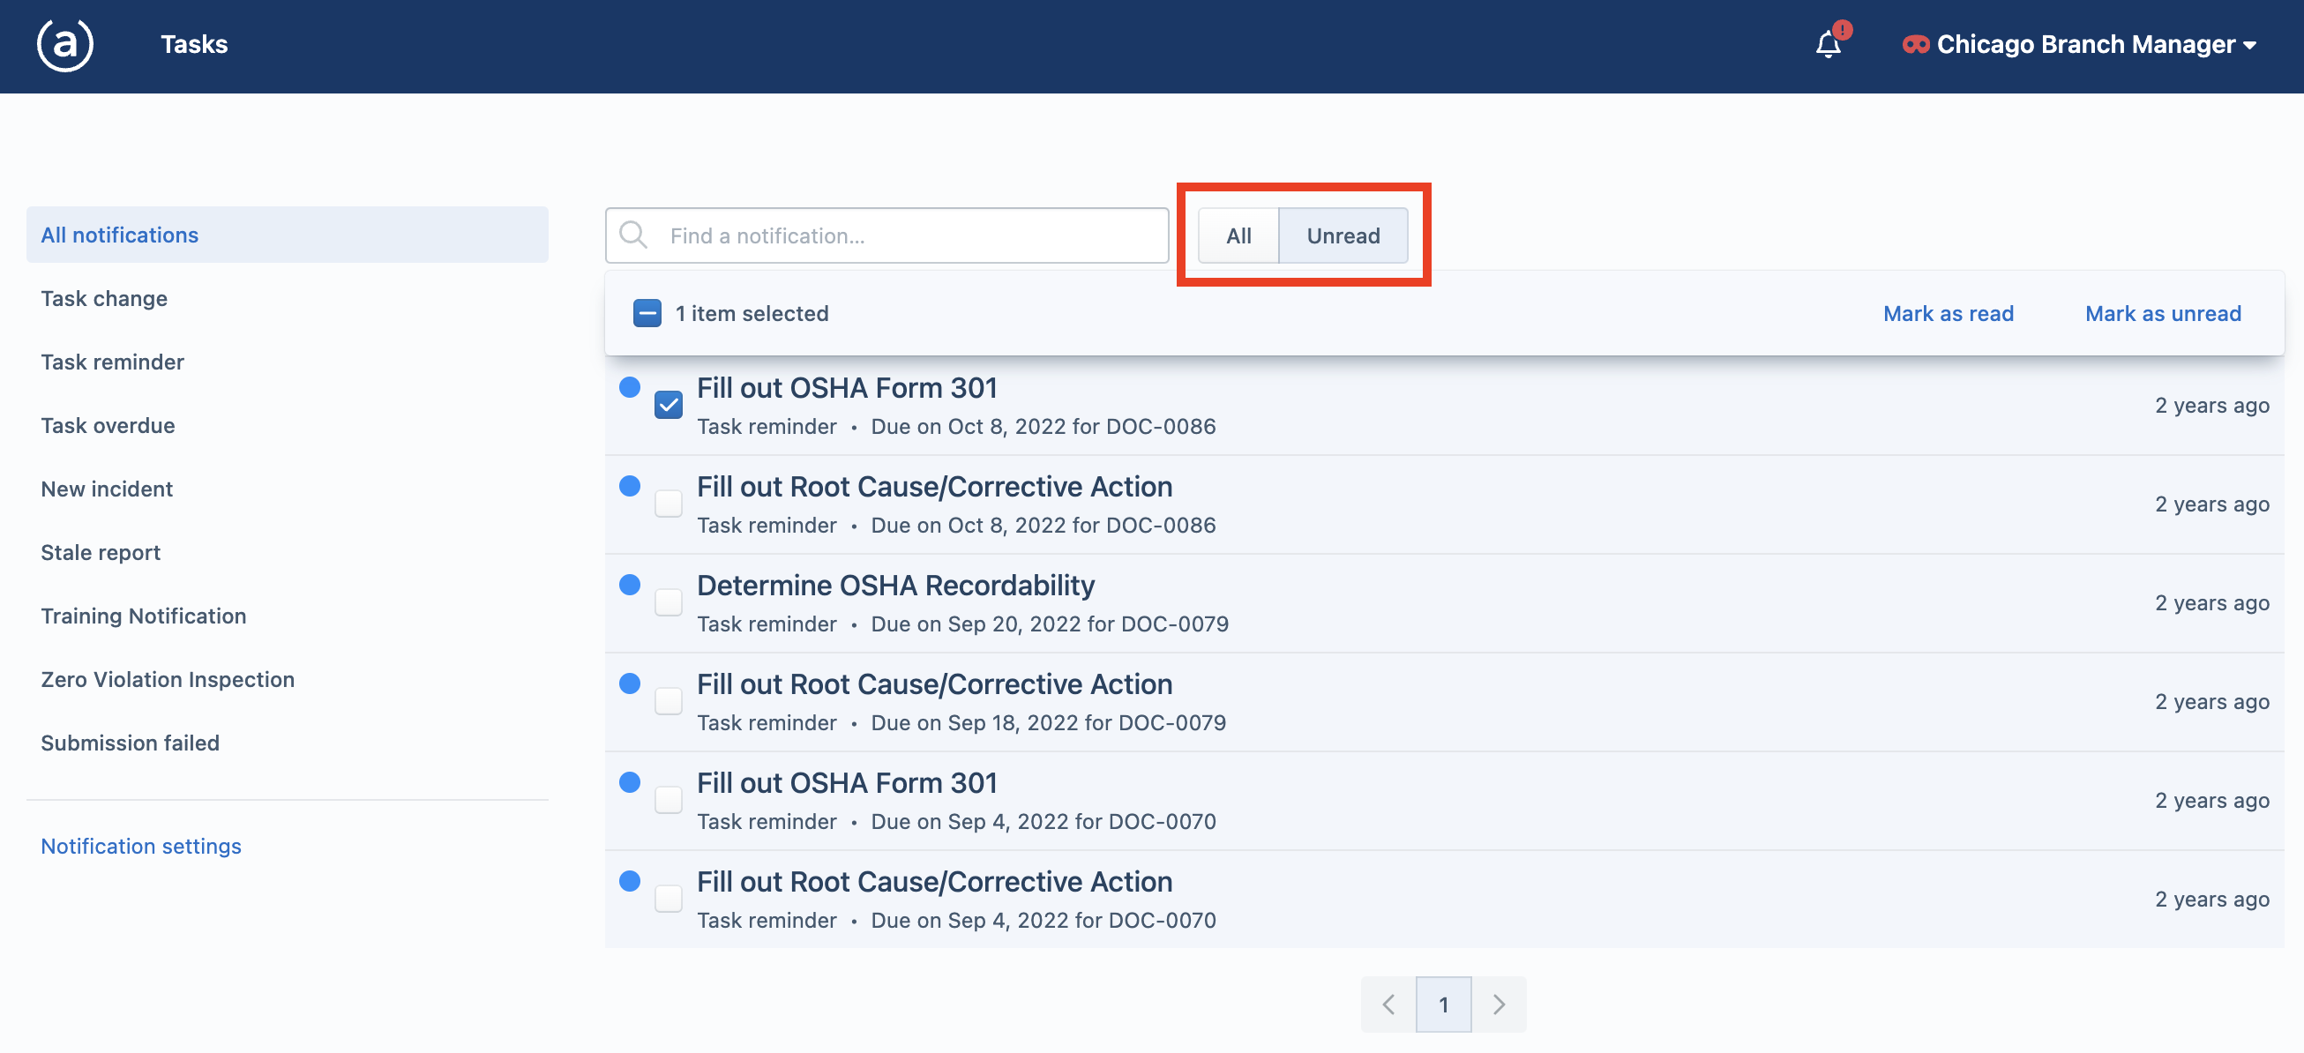Go to the next page arrow
This screenshot has width=2304, height=1053.
pos(1499,1004)
